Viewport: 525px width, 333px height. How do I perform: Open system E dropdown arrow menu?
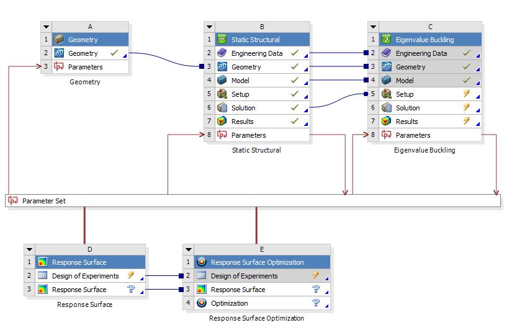pos(189,249)
